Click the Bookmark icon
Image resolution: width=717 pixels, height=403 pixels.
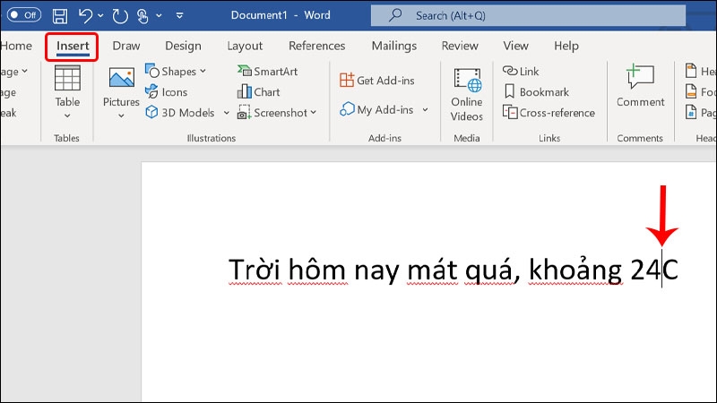509,91
